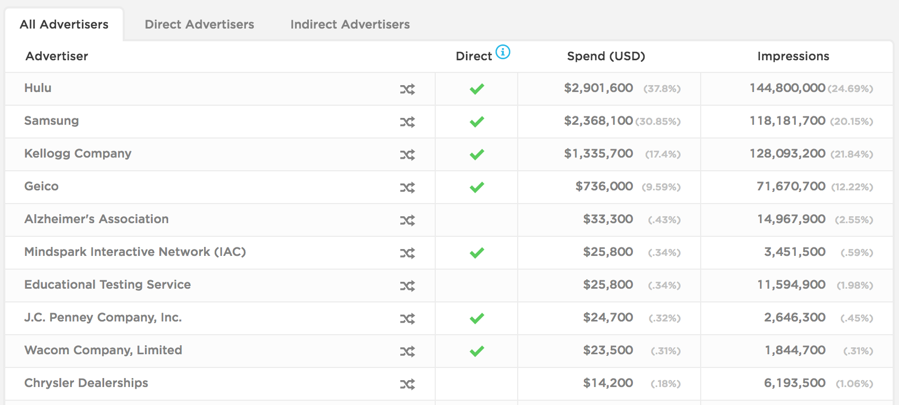Open the info tooltip next to Direct header
The image size is (899, 405).
(x=503, y=52)
